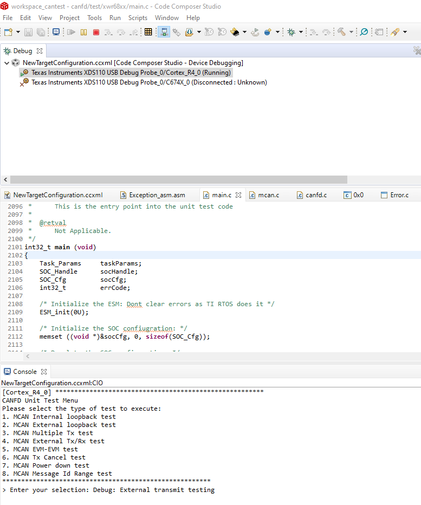Open the Edit menu

(25, 18)
